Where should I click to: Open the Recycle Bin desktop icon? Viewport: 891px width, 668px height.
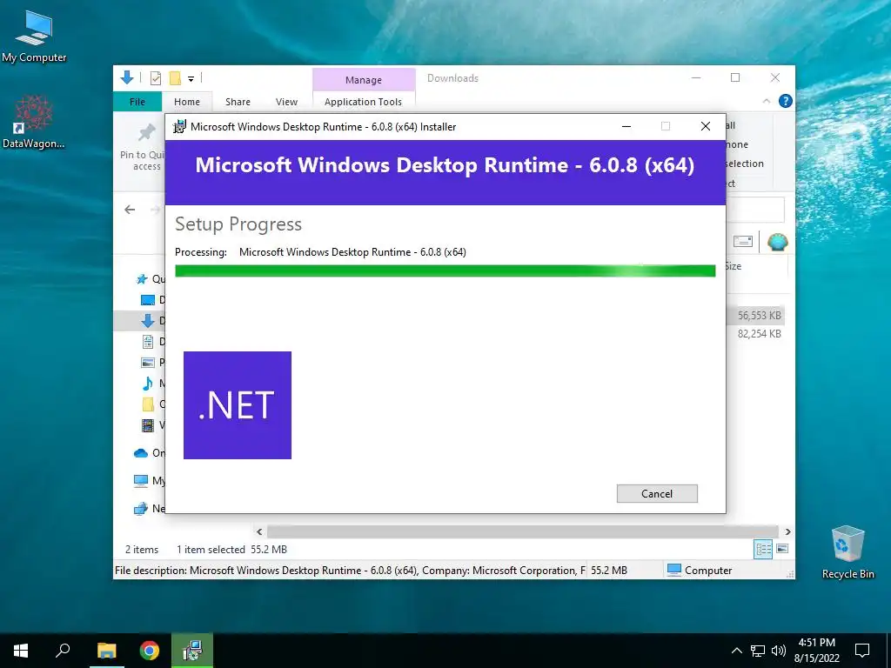coord(847,552)
